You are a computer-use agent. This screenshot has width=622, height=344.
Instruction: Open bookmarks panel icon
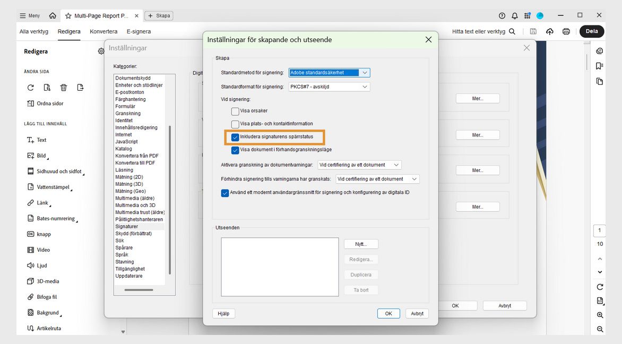point(599,66)
